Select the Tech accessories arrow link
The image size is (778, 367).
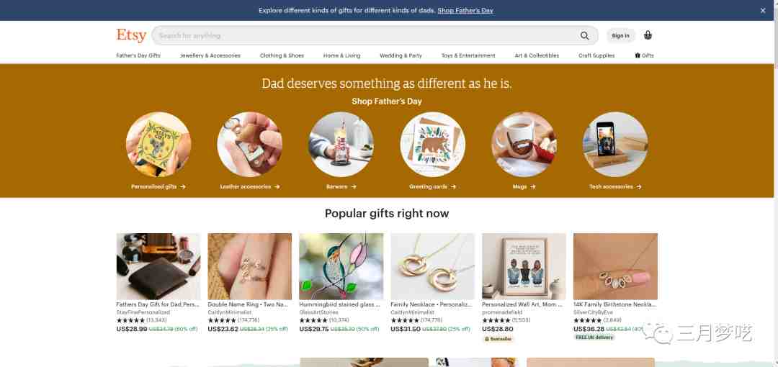615,187
